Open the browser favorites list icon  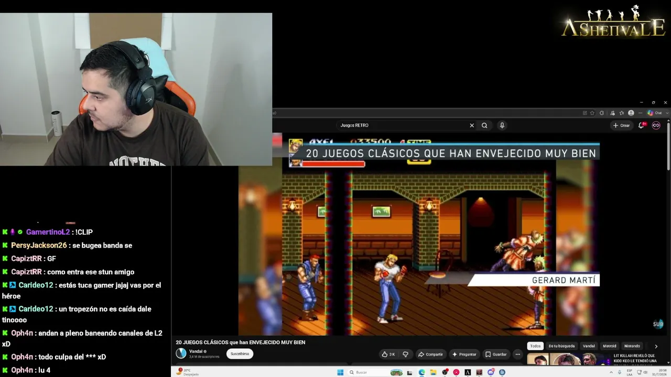click(622, 113)
